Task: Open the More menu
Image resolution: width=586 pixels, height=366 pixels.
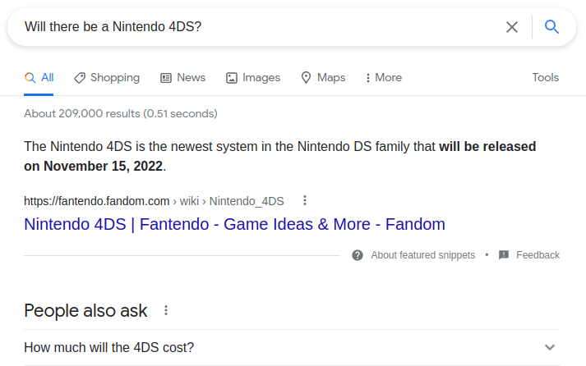Action: (384, 78)
